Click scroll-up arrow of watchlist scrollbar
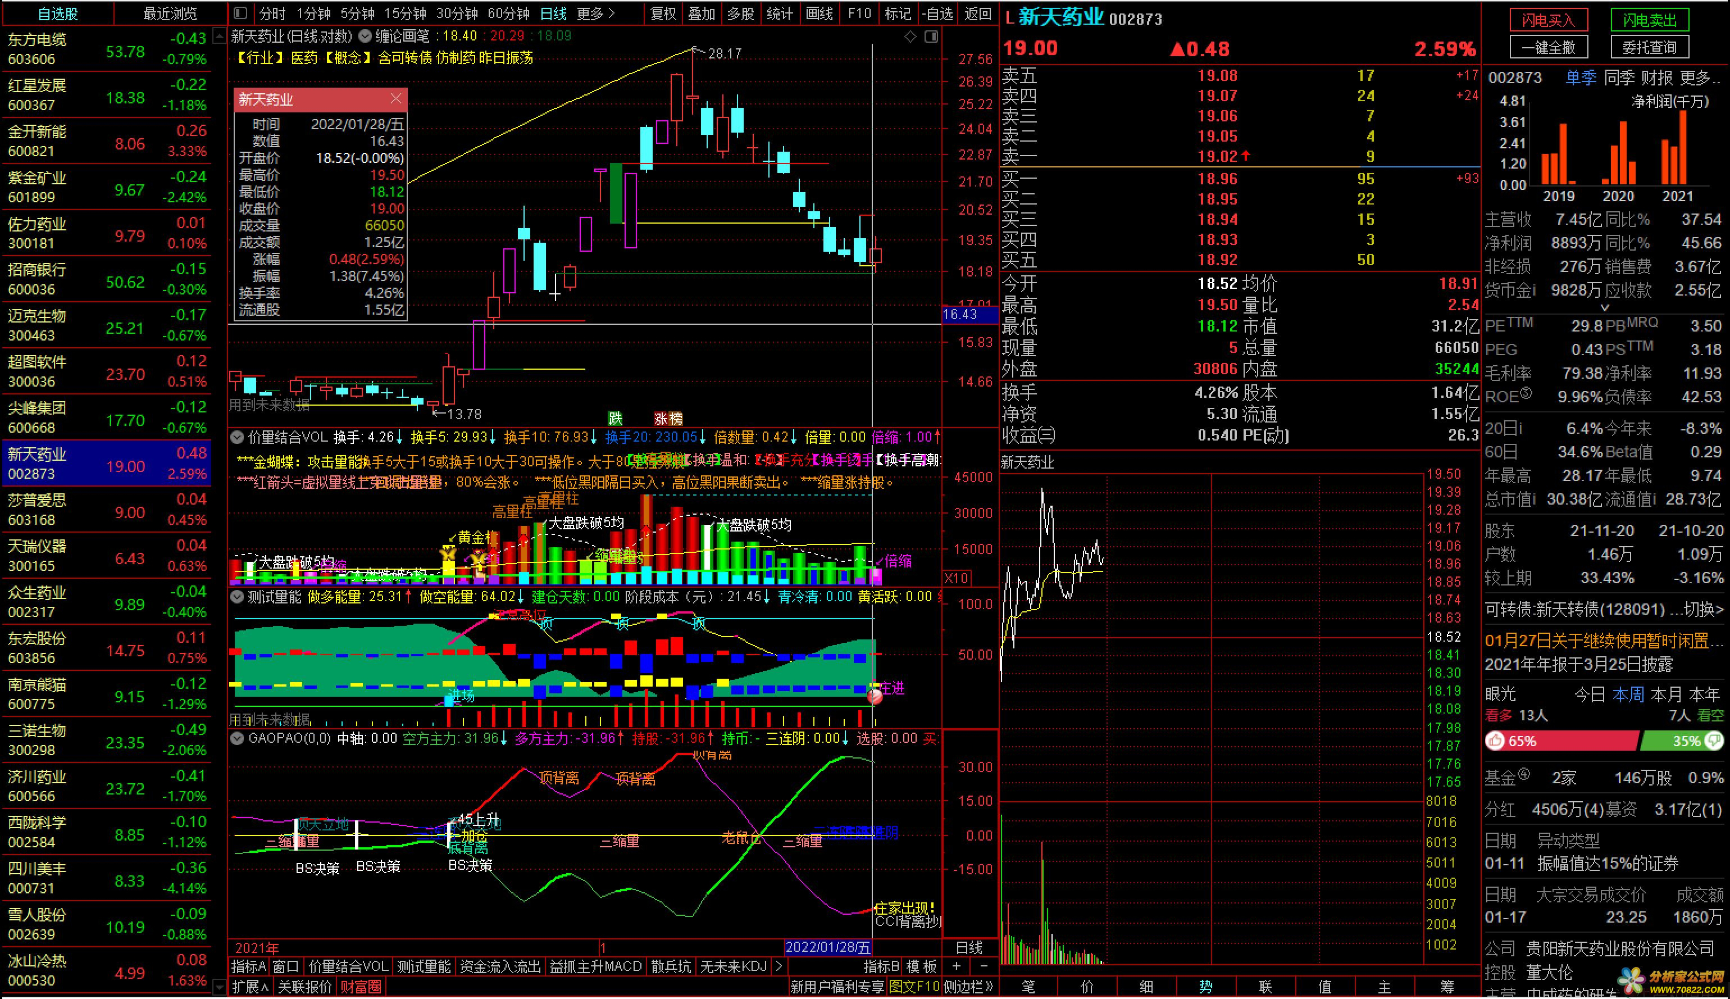 click(x=220, y=35)
